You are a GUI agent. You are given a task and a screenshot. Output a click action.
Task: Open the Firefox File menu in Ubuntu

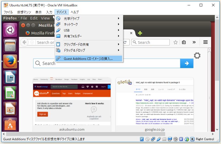tap(24, 18)
